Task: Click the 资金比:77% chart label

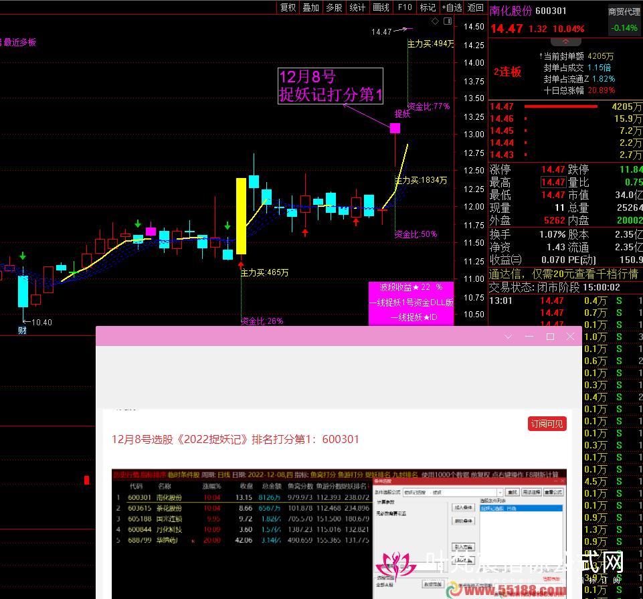Action: click(x=428, y=106)
